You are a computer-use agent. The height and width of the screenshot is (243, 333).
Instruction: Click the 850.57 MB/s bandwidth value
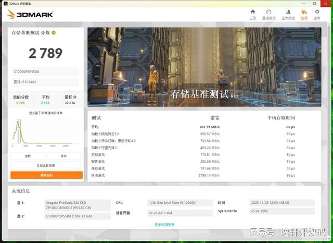click(210, 134)
